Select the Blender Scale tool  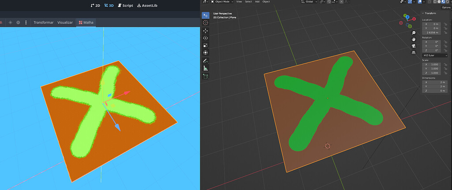coord(206,45)
